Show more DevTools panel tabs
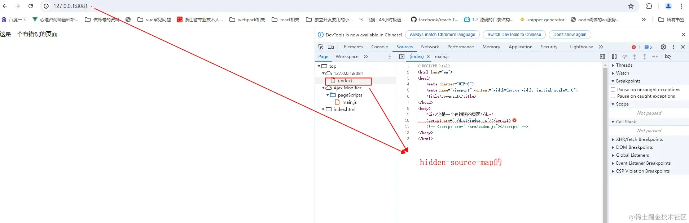This screenshot has width=689, height=223. pos(601,47)
